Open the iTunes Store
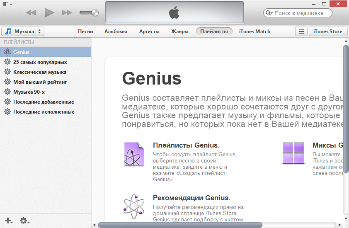Viewport: 349px width, 228px height. pyautogui.click(x=327, y=32)
